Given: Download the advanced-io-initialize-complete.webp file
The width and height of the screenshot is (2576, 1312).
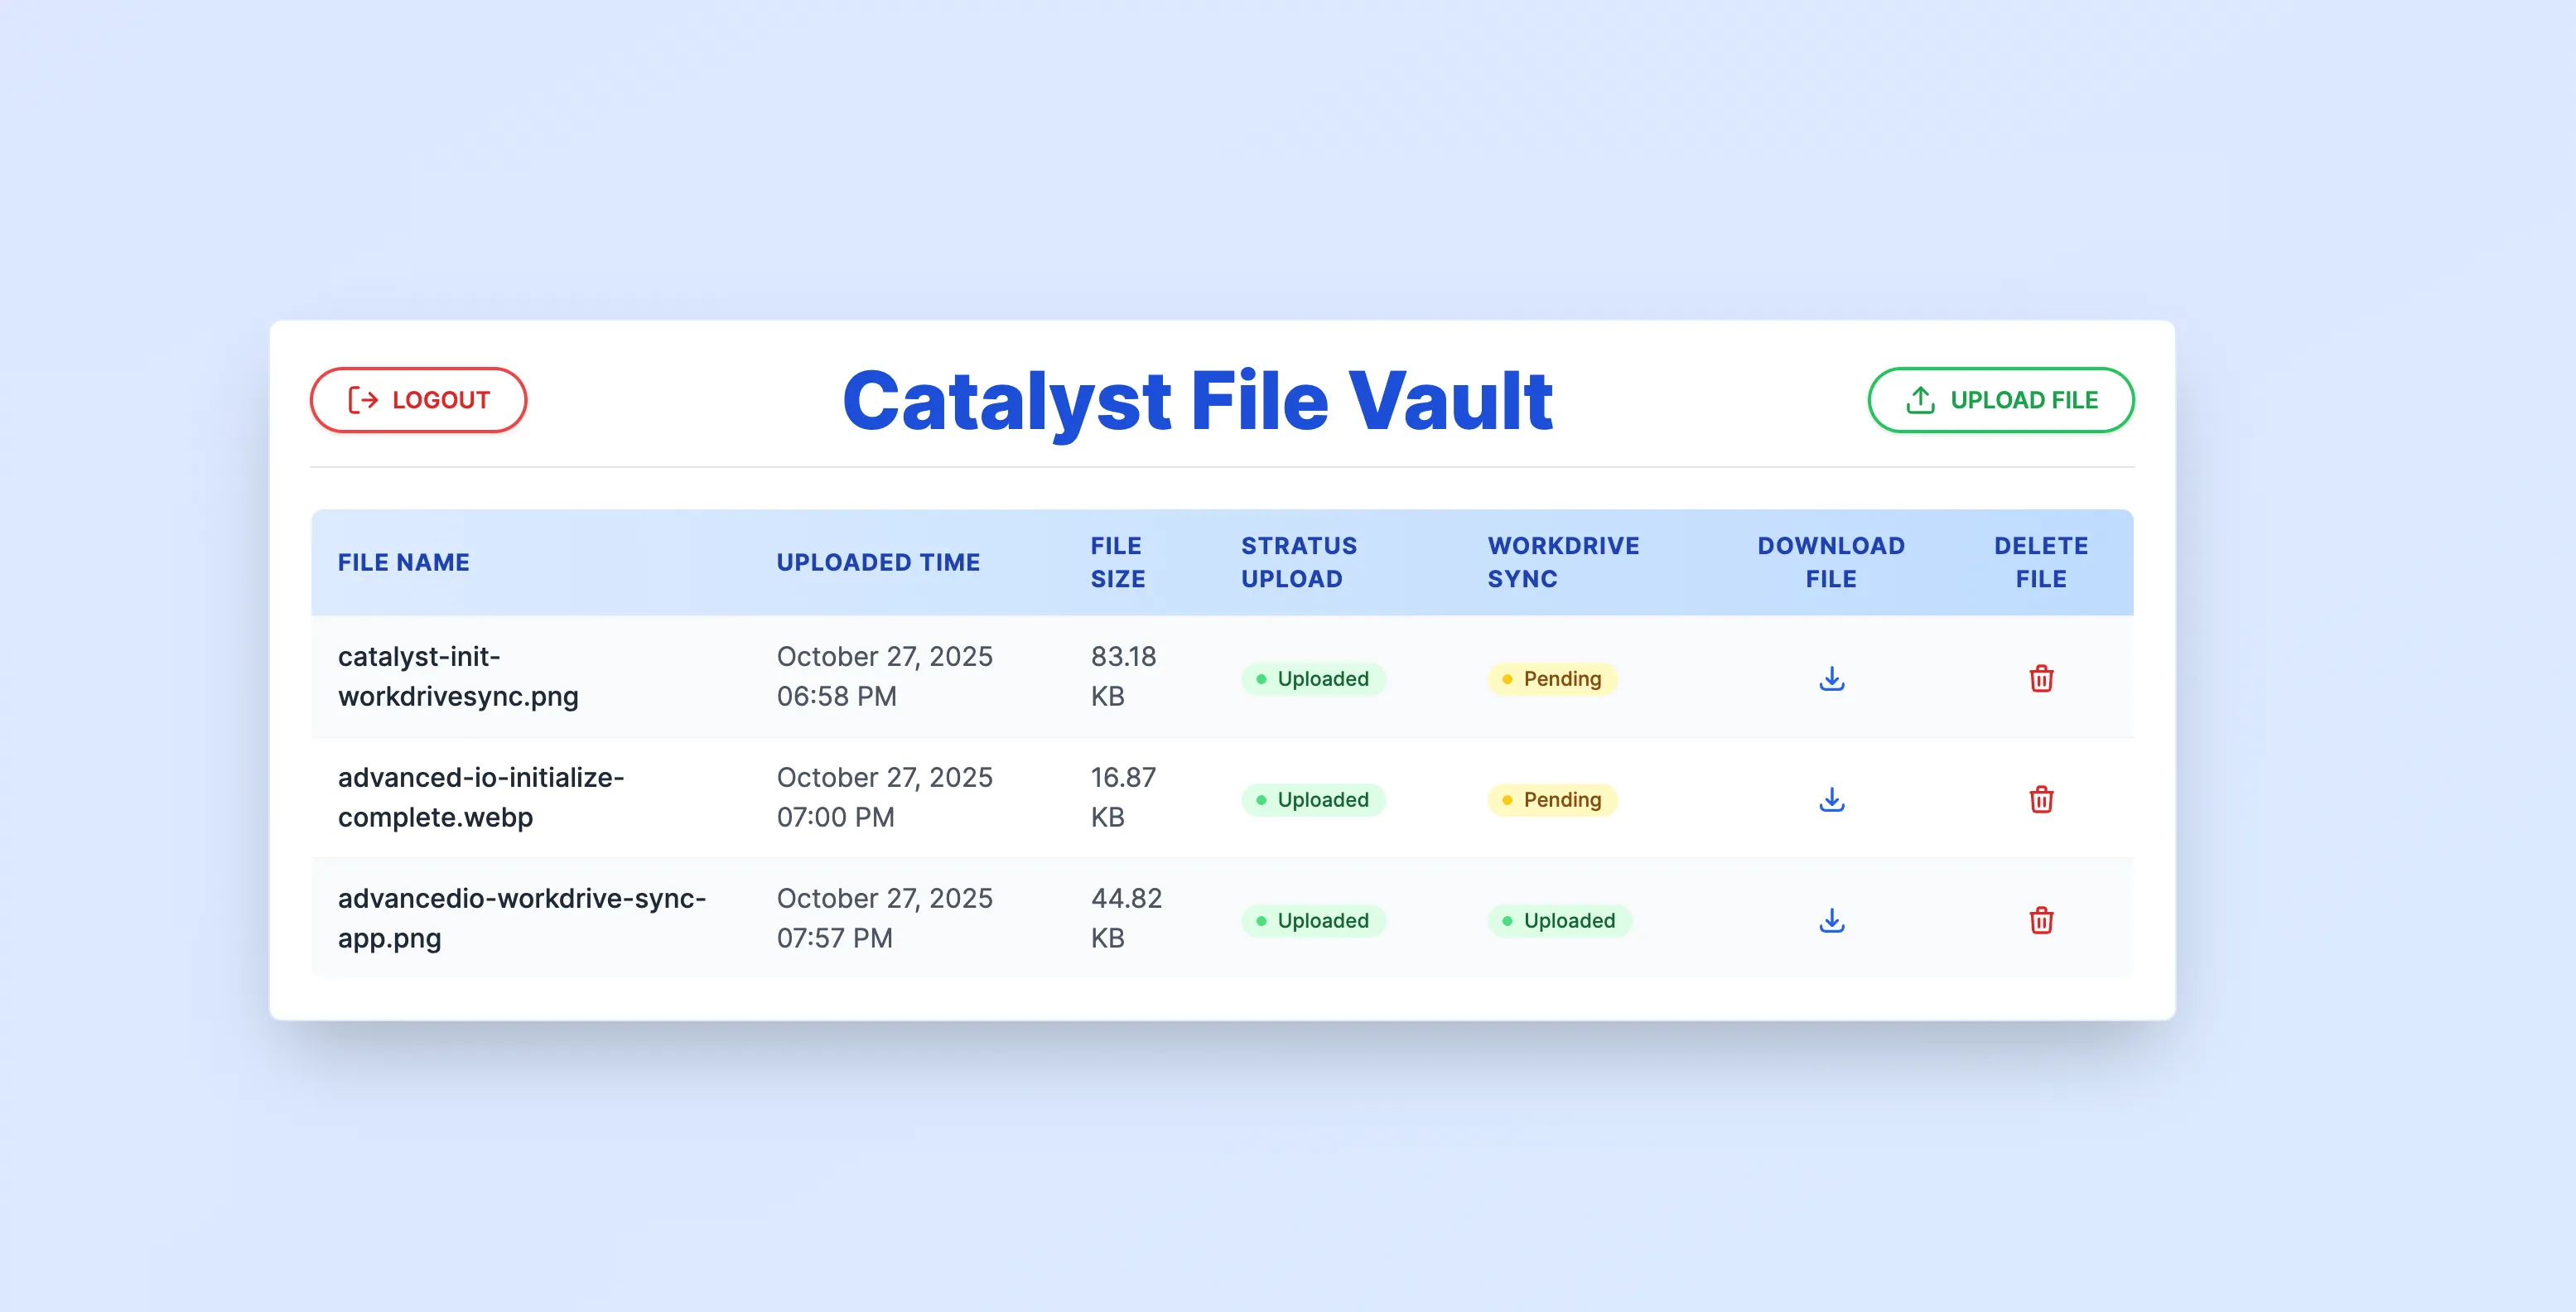Looking at the screenshot, I should coord(1831,799).
